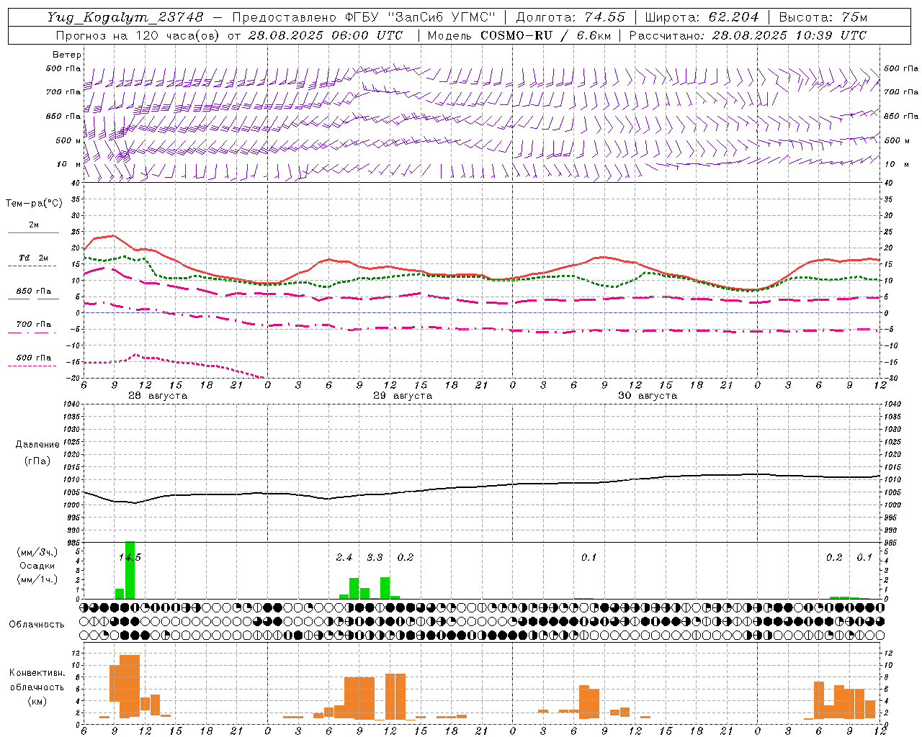Select the text Предоставлено ФГБУ "ЗапСиб УГМС"
Screen dimensions: 922x737
[x=364, y=17]
